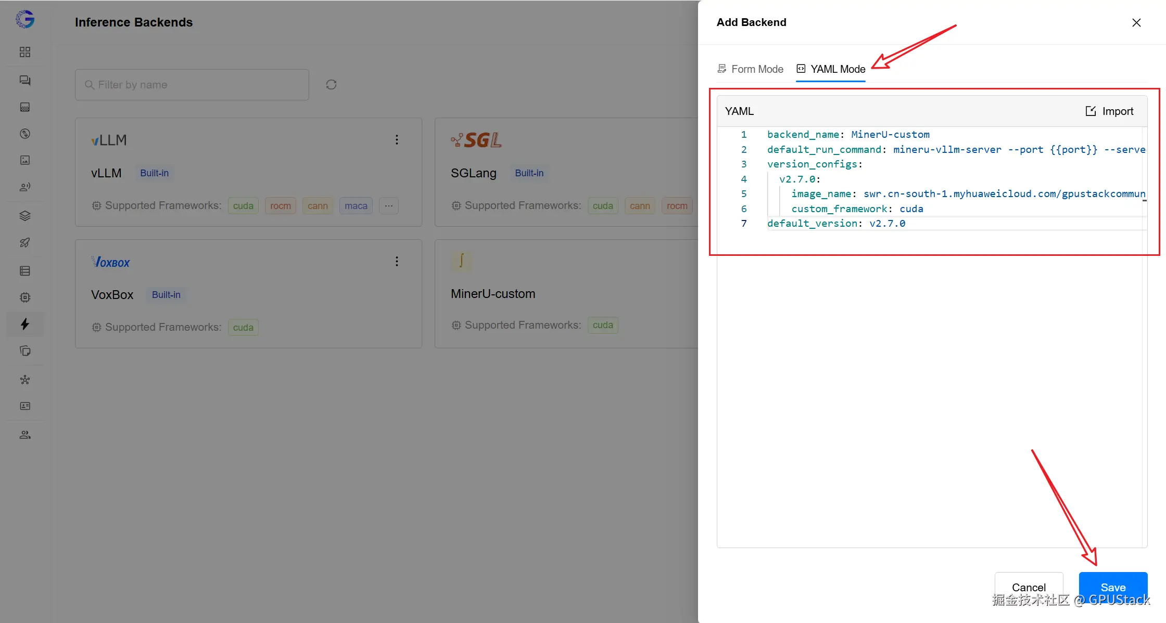Open the VoxBox card three-dot menu
The width and height of the screenshot is (1166, 623).
[397, 262]
